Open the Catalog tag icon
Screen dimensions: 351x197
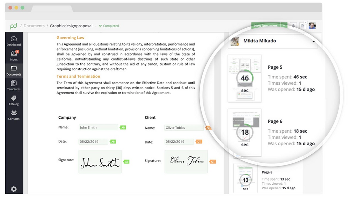pos(14,100)
